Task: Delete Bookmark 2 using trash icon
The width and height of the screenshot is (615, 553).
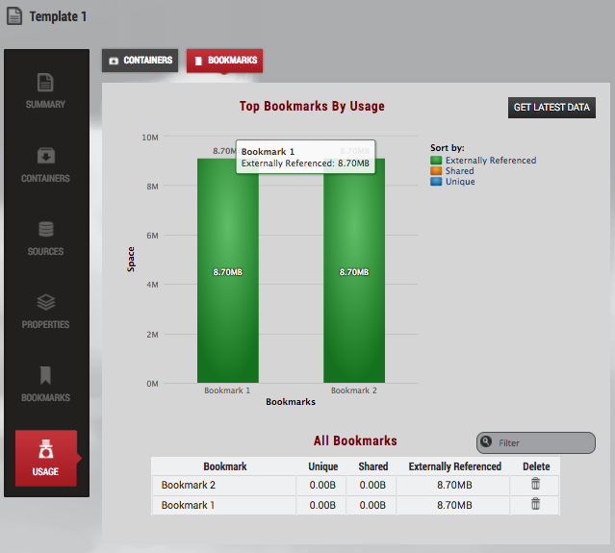Action: tap(536, 484)
